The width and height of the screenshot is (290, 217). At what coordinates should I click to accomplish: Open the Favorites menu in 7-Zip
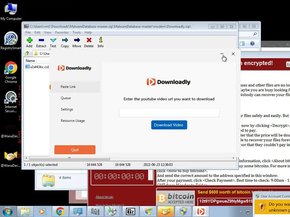coord(62,32)
